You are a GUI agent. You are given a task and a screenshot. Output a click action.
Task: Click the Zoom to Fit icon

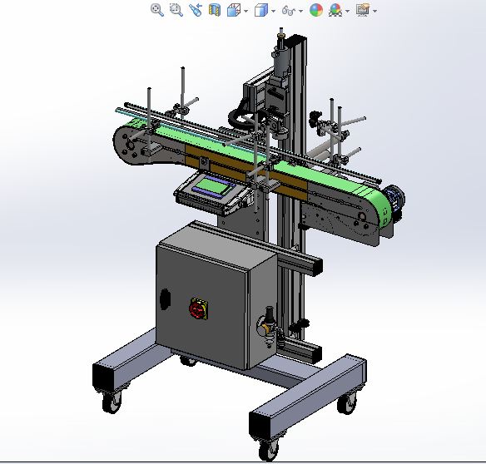(157, 10)
